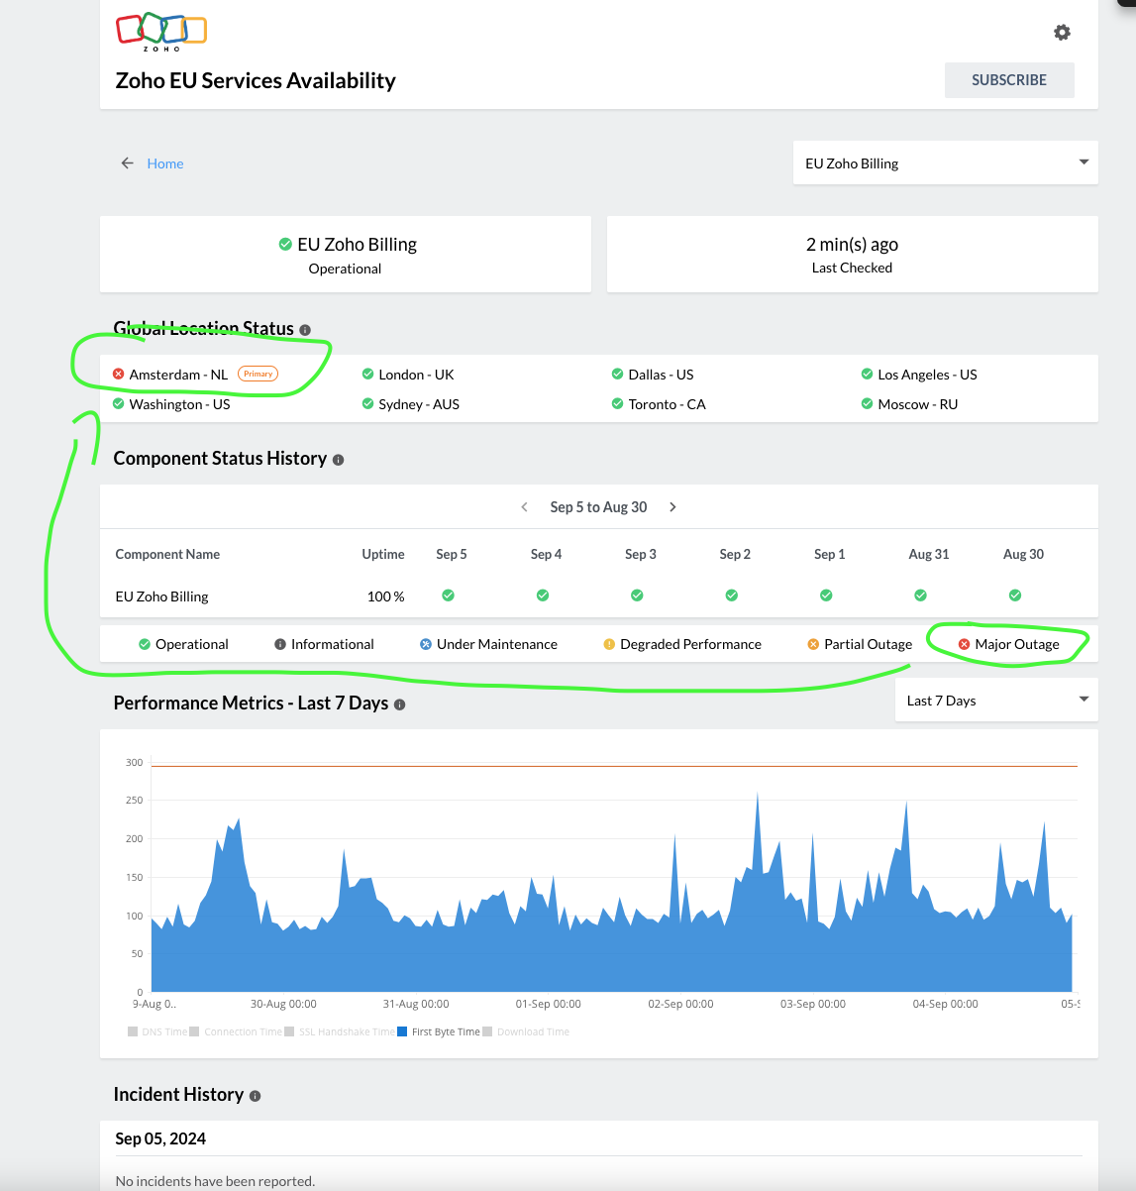Open the settings gear icon
This screenshot has width=1136, height=1191.
click(1062, 33)
